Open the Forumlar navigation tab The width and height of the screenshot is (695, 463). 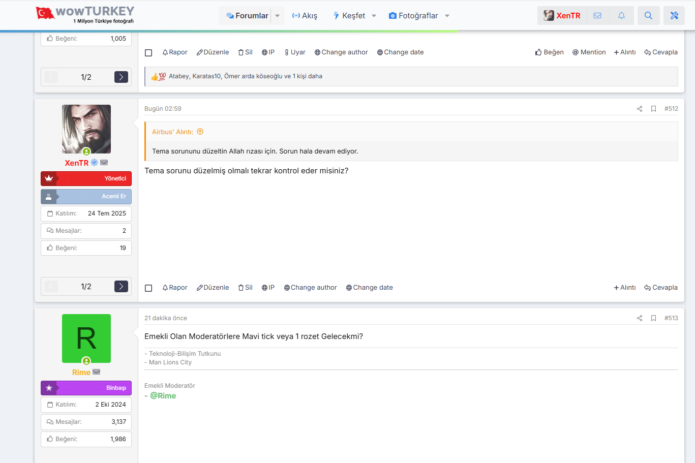point(247,16)
